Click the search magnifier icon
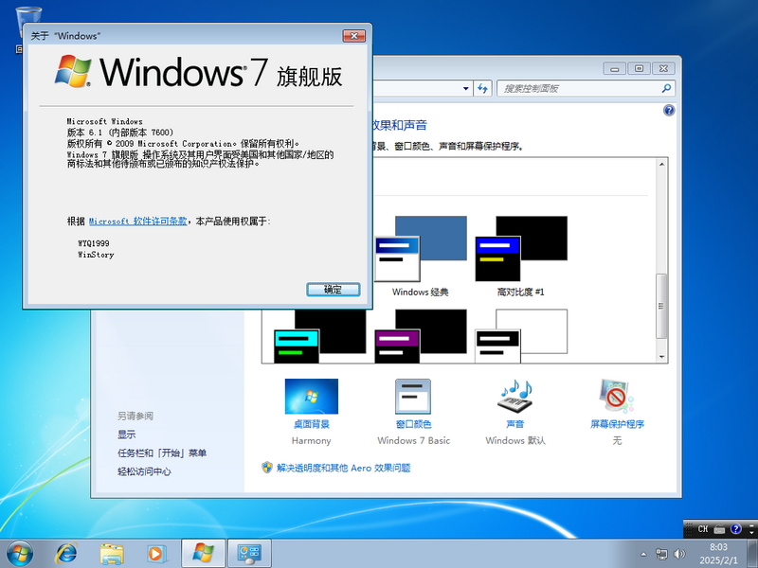The image size is (758, 568). [667, 88]
